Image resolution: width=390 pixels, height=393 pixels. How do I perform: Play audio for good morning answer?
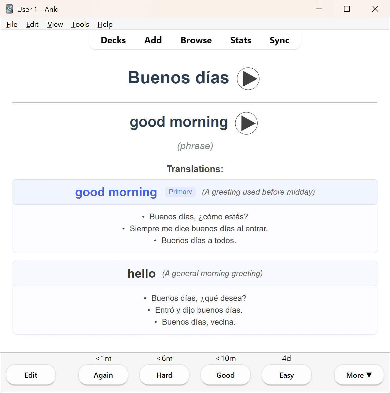246,123
